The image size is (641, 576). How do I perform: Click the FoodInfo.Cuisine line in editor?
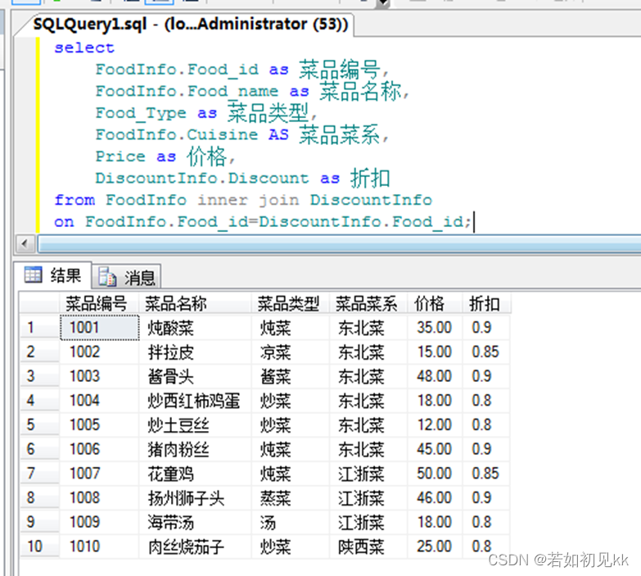pyautogui.click(x=242, y=134)
